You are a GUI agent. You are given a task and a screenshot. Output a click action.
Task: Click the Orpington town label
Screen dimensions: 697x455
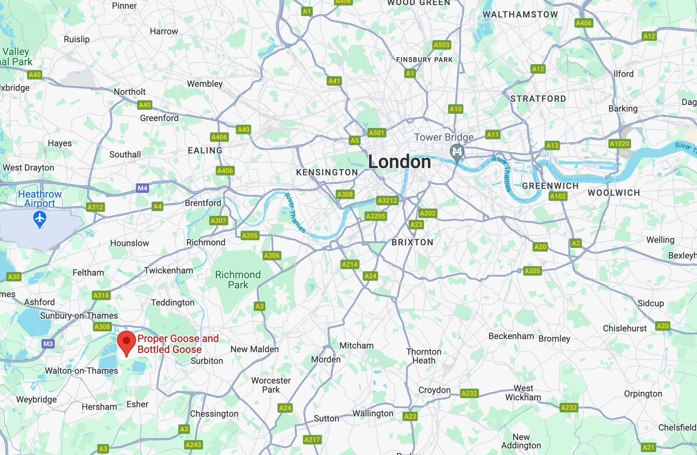pyautogui.click(x=643, y=394)
